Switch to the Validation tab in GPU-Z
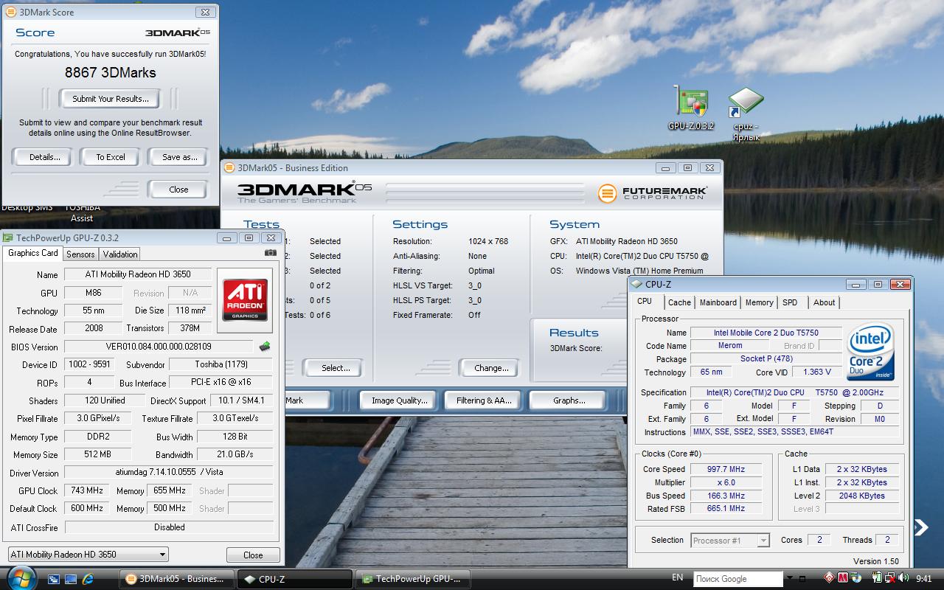944x590 pixels. tap(120, 254)
